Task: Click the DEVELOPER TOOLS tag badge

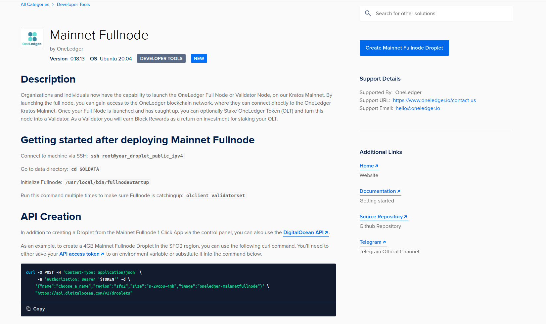Action: 161,58
